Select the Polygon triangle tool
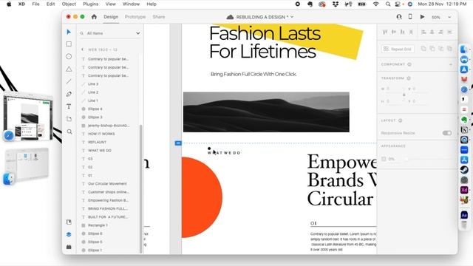473x266 pixels. tap(69, 69)
